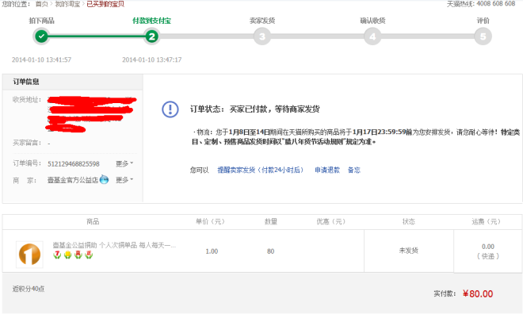
Task: Expand 更多 next to the order number
Action: (x=124, y=163)
